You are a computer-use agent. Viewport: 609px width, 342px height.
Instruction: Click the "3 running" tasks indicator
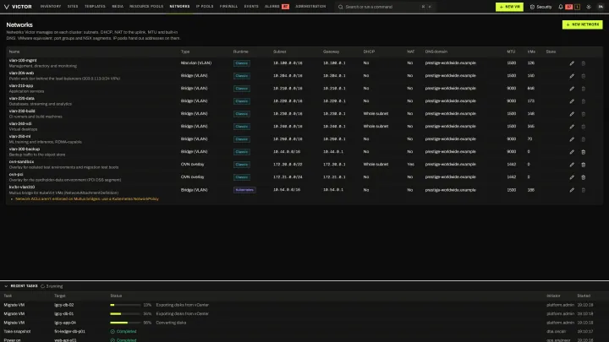click(52, 286)
